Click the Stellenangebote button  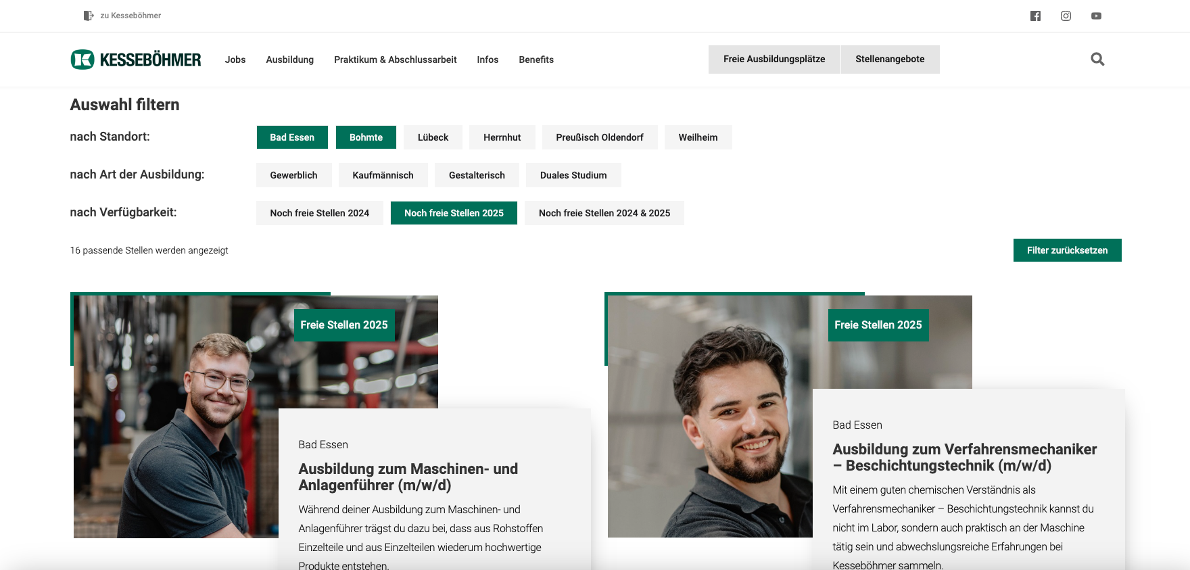tap(890, 60)
